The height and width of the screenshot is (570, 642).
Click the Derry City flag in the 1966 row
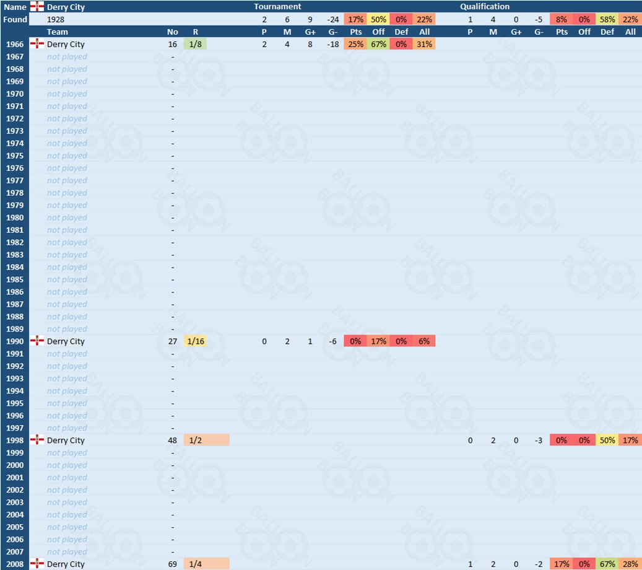pos(37,44)
